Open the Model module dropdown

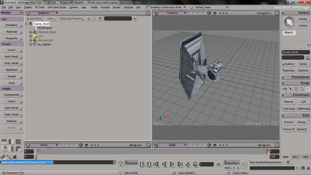[12, 12]
